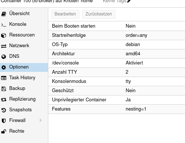Viewport: 185px width, 143px height.
Task: Select the Beim Booten starten row
Action: pos(116,26)
